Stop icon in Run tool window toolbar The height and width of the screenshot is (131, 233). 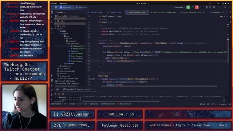[59, 94]
